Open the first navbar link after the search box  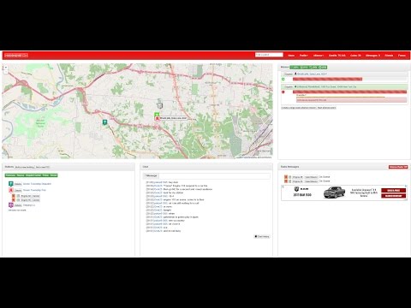coord(291,56)
